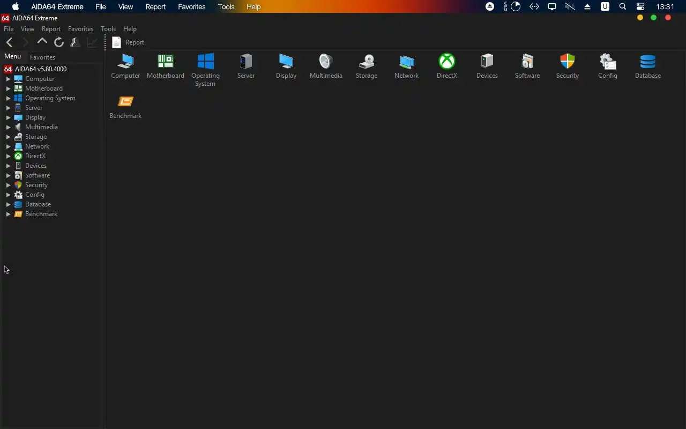This screenshot has width=686, height=429.
Task: Expand the Server tree node arrow
Action: point(8,108)
